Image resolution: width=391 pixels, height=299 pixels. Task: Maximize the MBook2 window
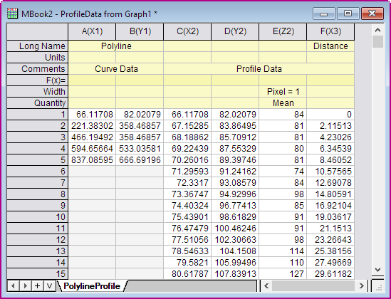coord(348,14)
